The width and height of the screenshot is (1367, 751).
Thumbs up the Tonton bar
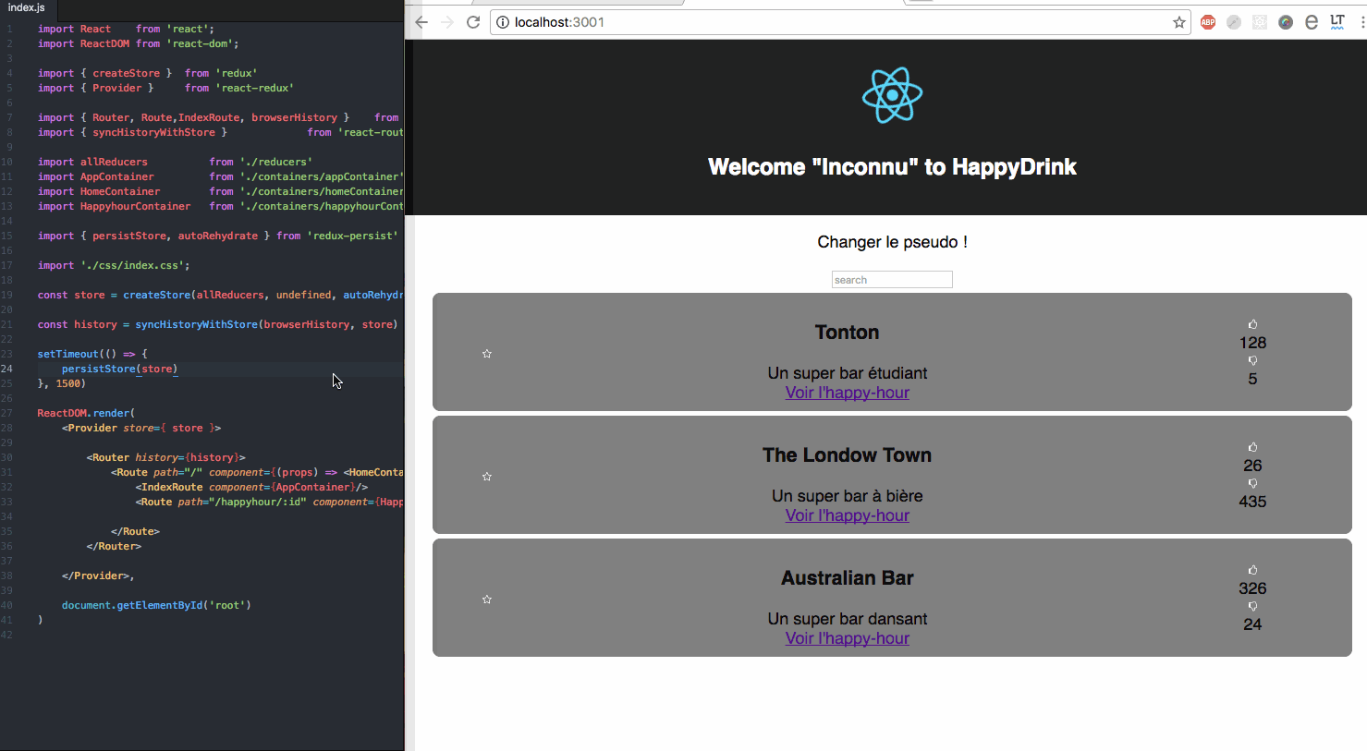click(1252, 324)
